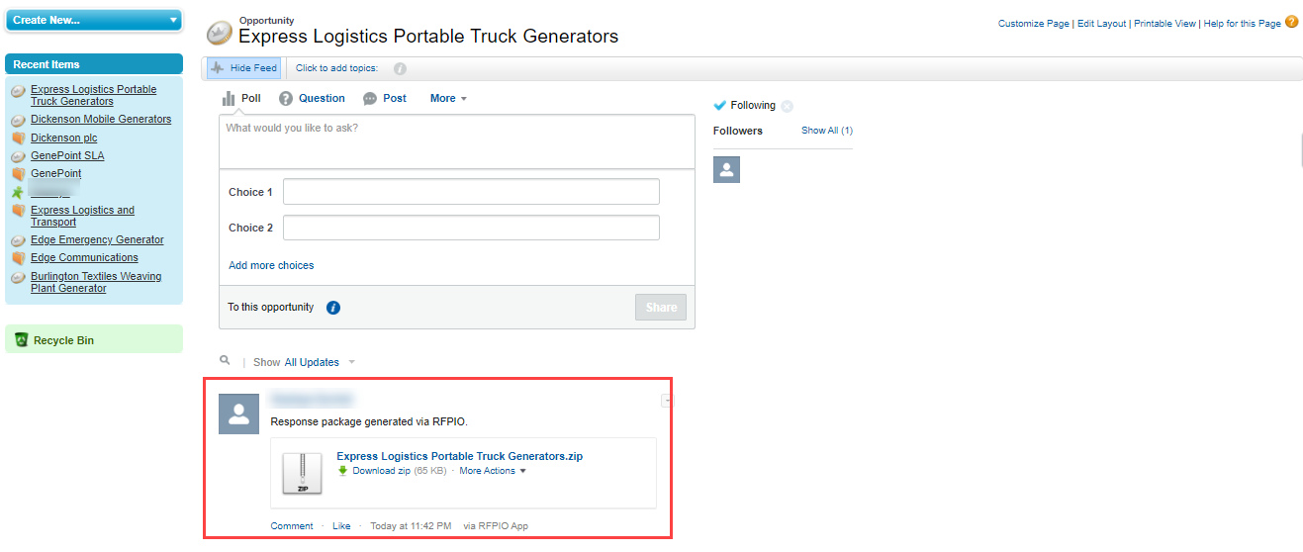Open the Create New dropdown

94,20
